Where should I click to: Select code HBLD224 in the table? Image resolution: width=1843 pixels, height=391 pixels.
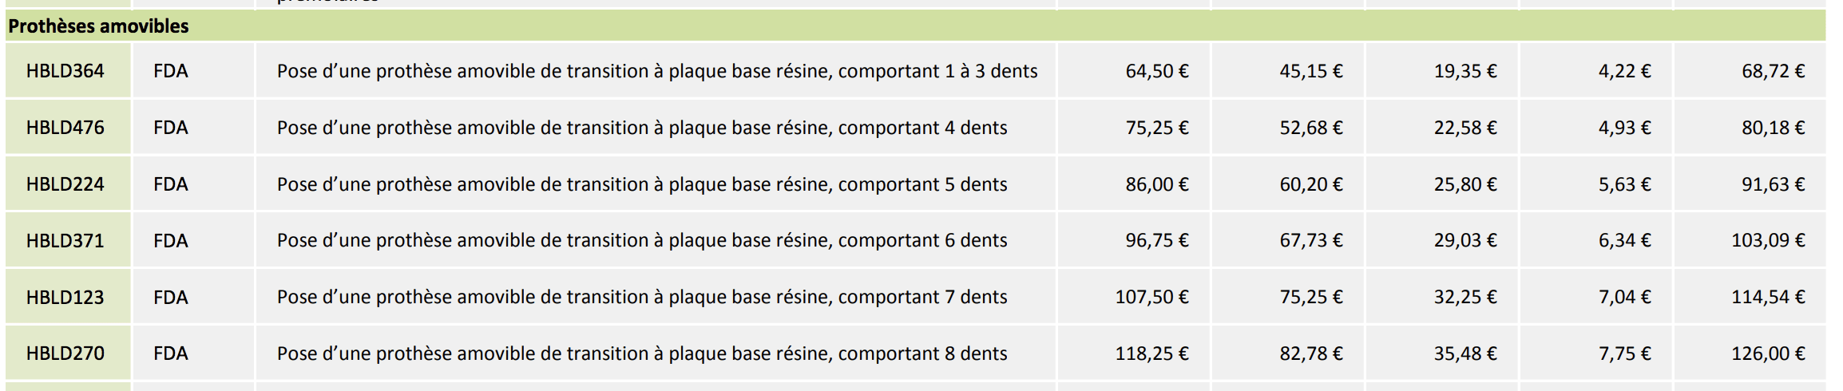[65, 184]
